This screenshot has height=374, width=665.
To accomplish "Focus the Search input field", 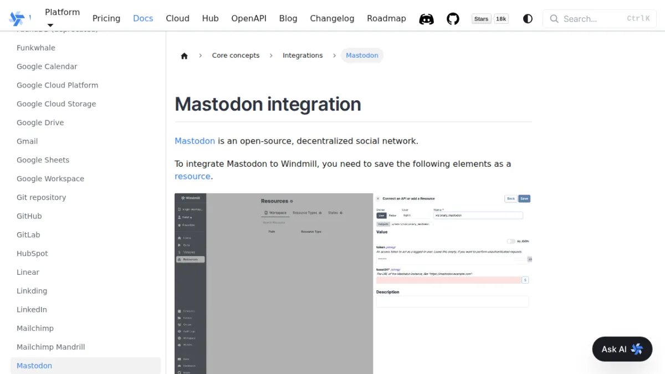I will pyautogui.click(x=599, y=19).
